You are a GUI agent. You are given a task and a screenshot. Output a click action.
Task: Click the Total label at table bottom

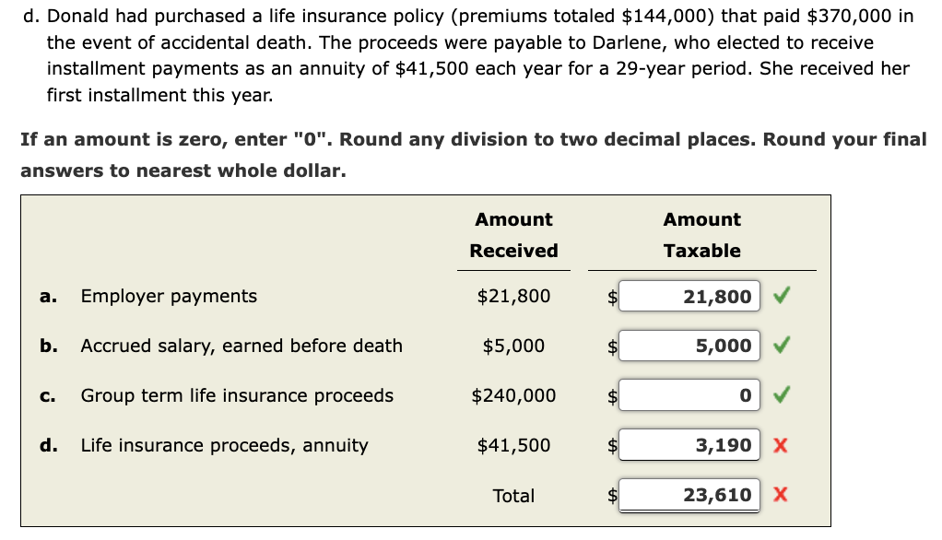point(513,495)
